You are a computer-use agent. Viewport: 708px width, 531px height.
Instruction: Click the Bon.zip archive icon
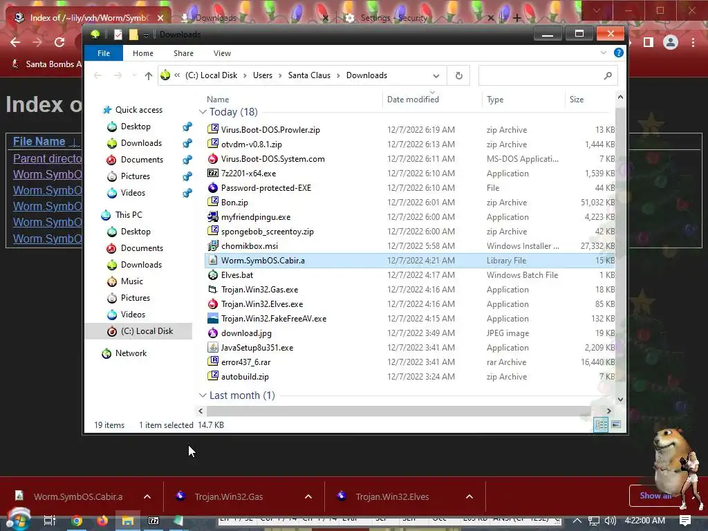(213, 202)
